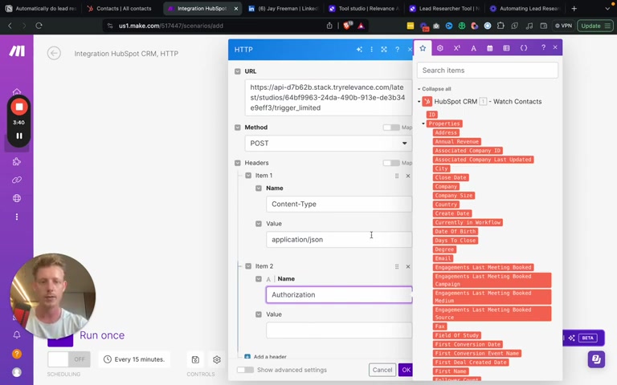The height and width of the screenshot is (385, 617).
Task: Remove header Item 2 with X
Action: (408, 266)
